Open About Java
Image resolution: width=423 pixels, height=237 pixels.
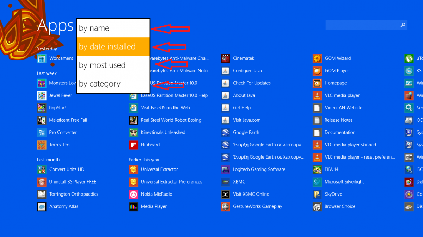coord(238,95)
